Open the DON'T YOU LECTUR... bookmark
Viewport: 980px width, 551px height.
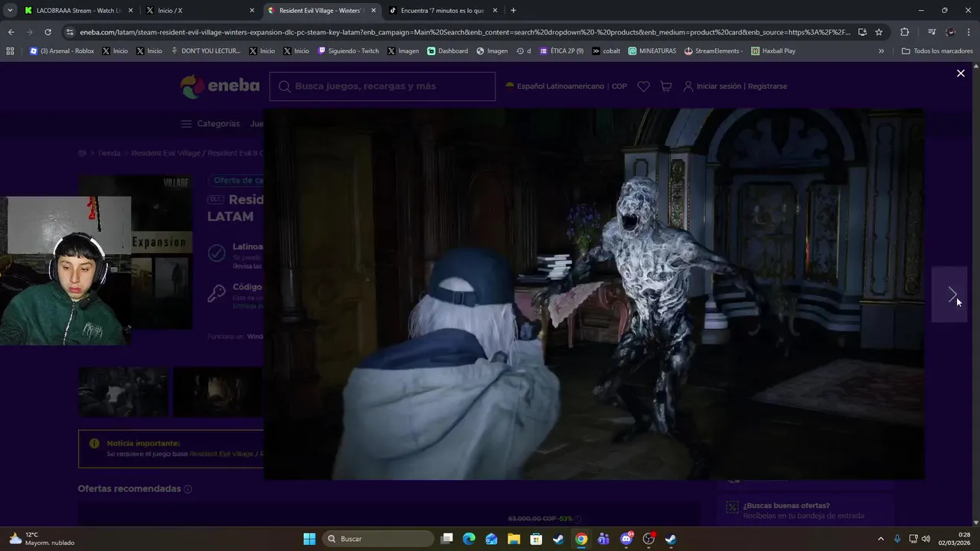(x=205, y=51)
